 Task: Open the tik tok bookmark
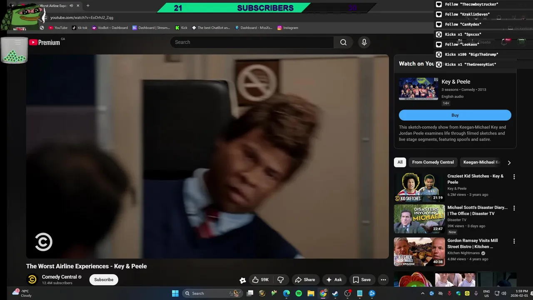tap(80, 27)
